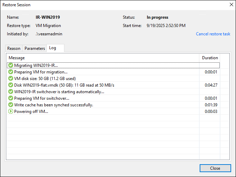
Task: Select the Disk WIN2019-flat.vmdk log message text
Action: [x=64, y=85]
